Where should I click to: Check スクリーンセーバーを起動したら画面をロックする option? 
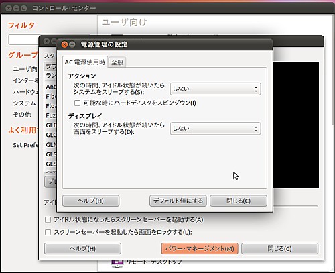(x=48, y=232)
